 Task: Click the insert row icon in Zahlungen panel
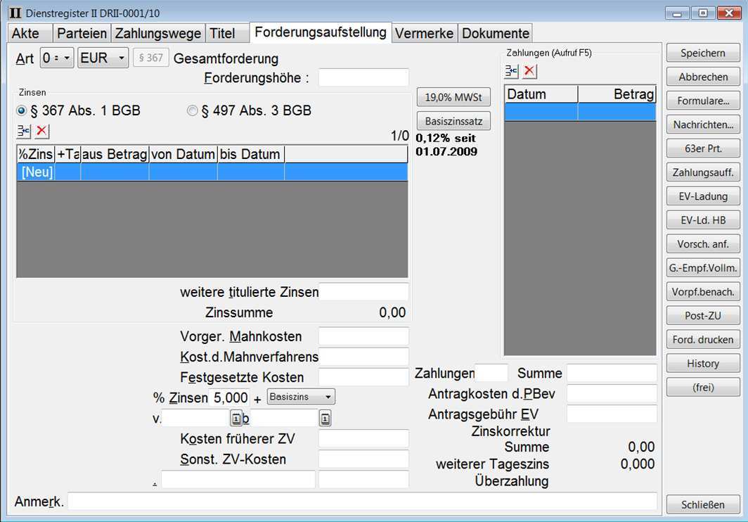511,70
